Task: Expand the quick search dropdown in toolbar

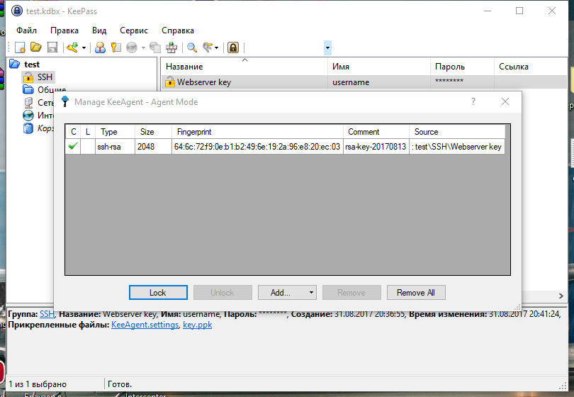Action: coord(327,47)
